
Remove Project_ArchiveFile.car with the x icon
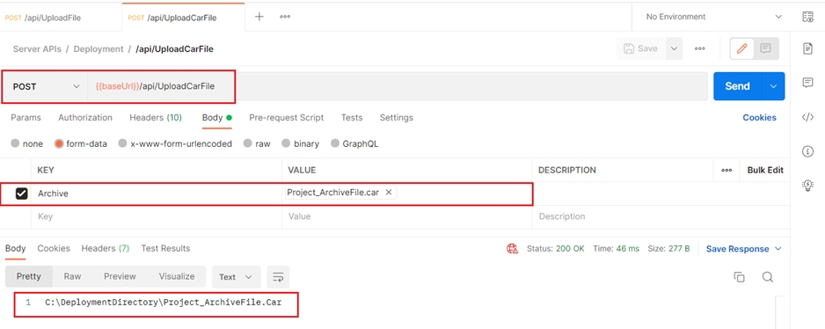tap(388, 193)
